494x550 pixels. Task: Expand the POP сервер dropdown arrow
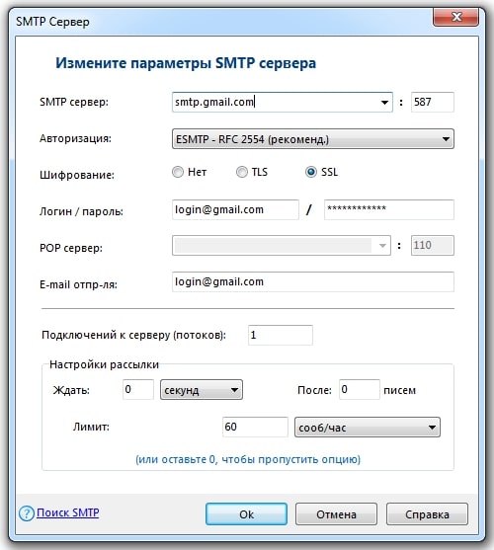click(382, 245)
